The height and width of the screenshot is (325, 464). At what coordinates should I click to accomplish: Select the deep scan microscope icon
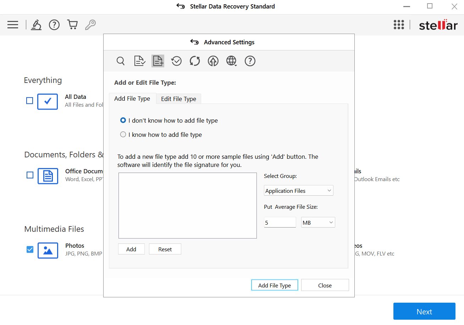click(x=36, y=25)
